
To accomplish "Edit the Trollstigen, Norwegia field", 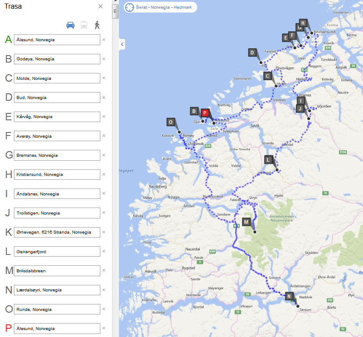I will pos(57,213).
